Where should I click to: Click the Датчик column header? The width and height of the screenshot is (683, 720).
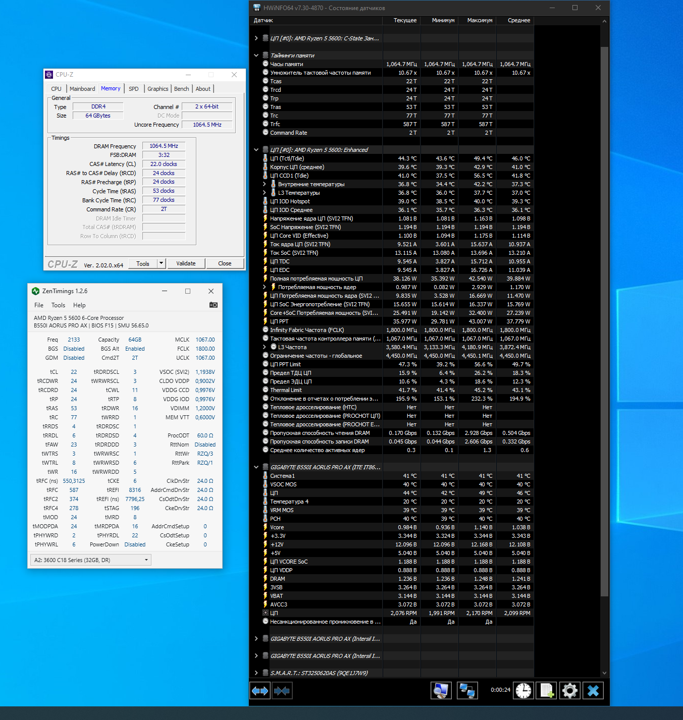pyautogui.click(x=317, y=20)
